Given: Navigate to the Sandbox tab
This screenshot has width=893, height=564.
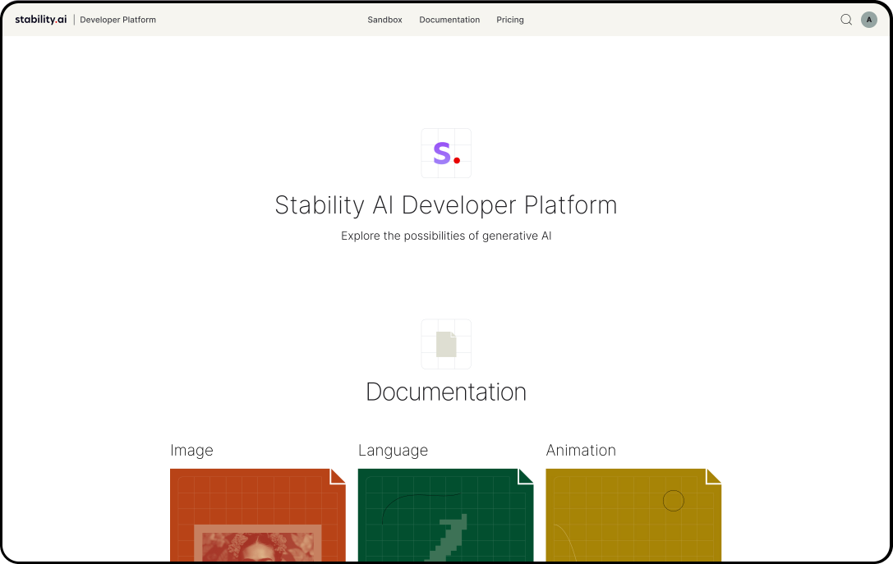Looking at the screenshot, I should tap(384, 20).
